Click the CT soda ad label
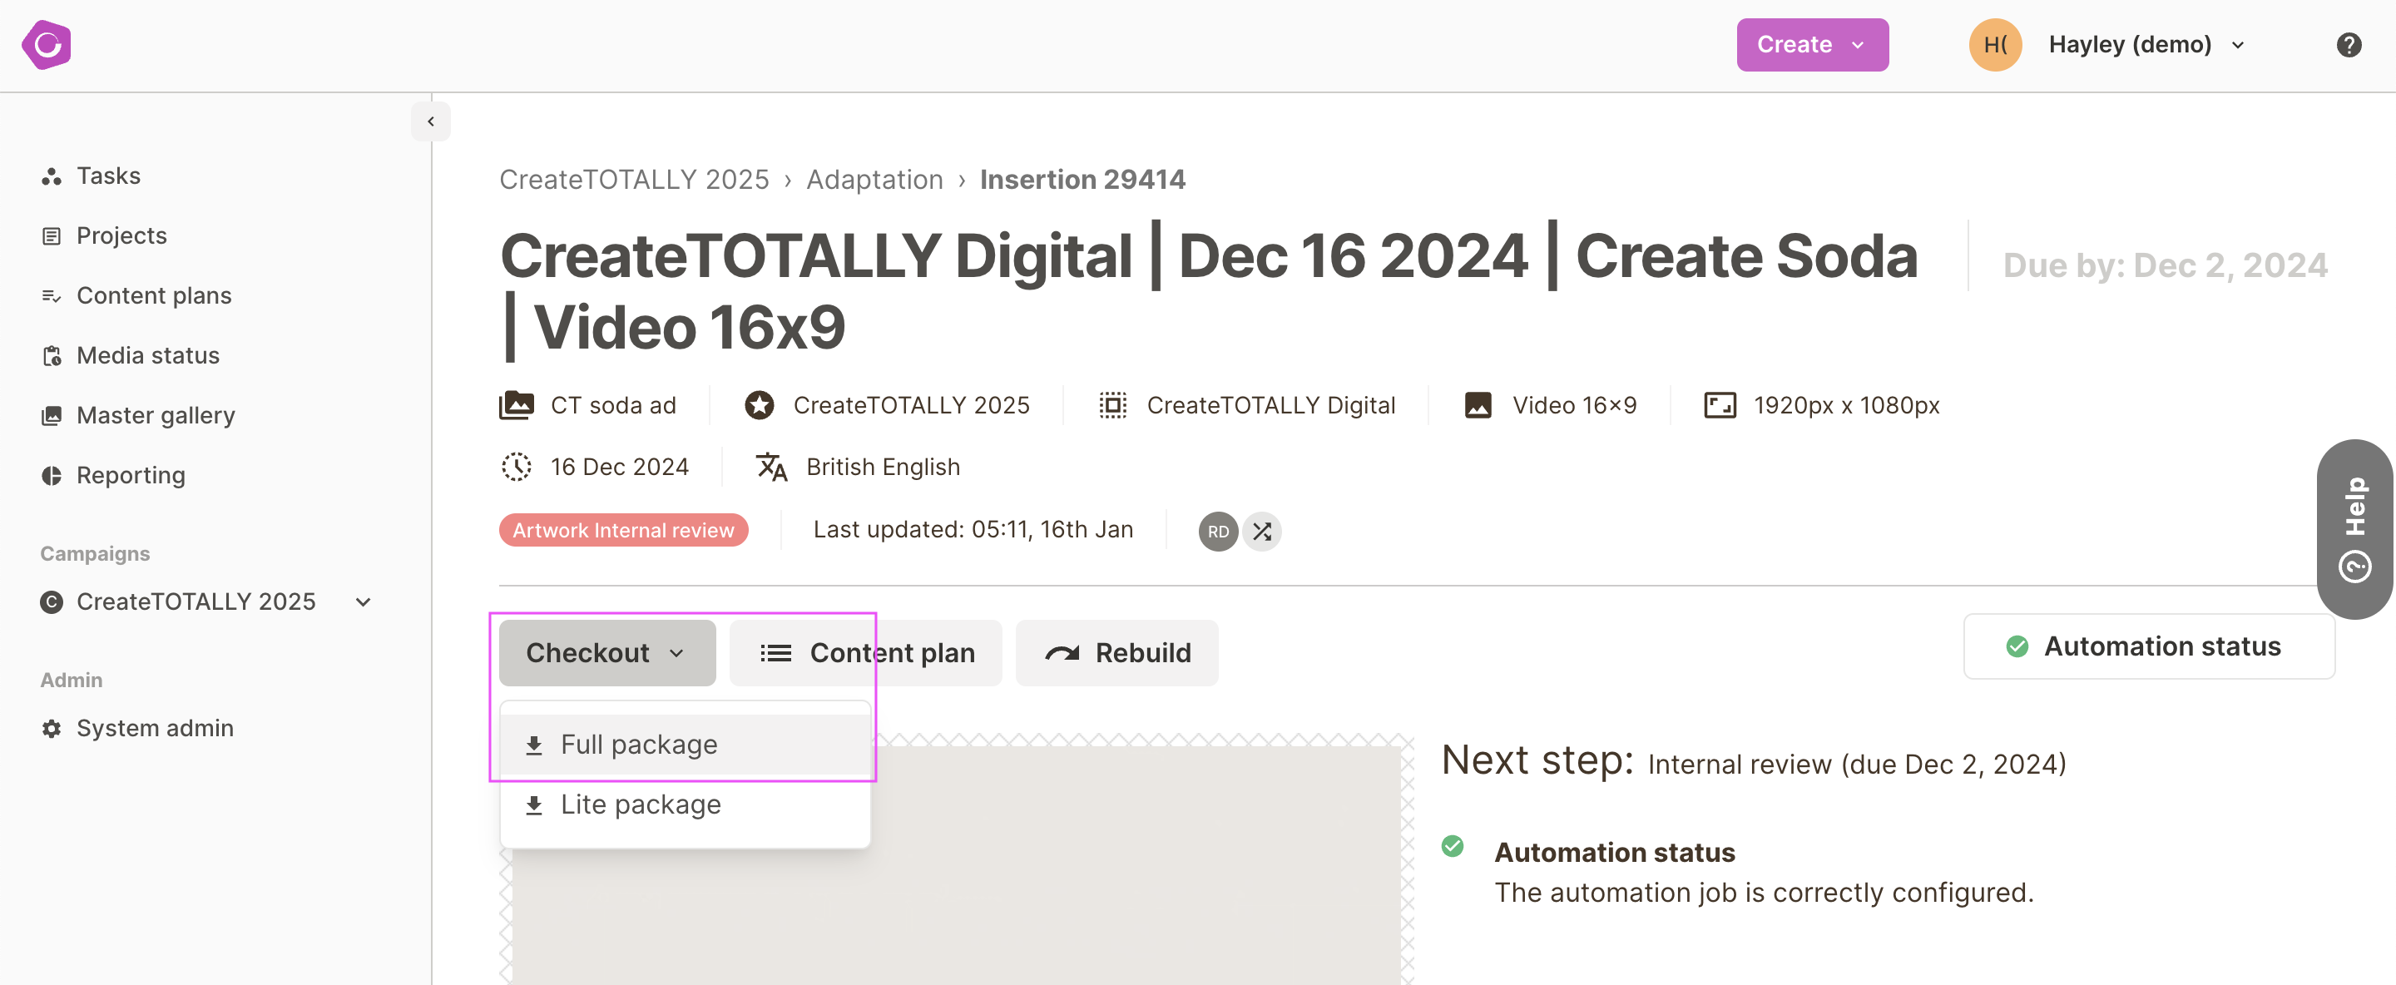The image size is (2396, 985). coord(613,405)
